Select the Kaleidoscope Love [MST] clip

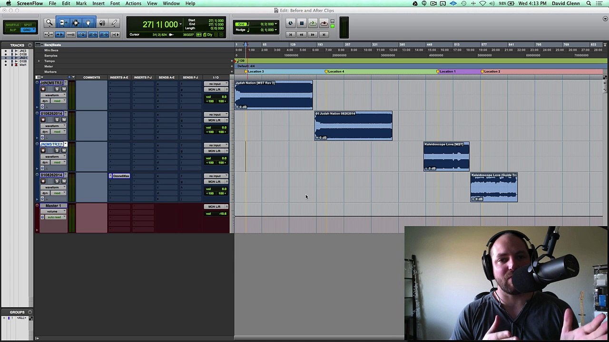coord(446,156)
